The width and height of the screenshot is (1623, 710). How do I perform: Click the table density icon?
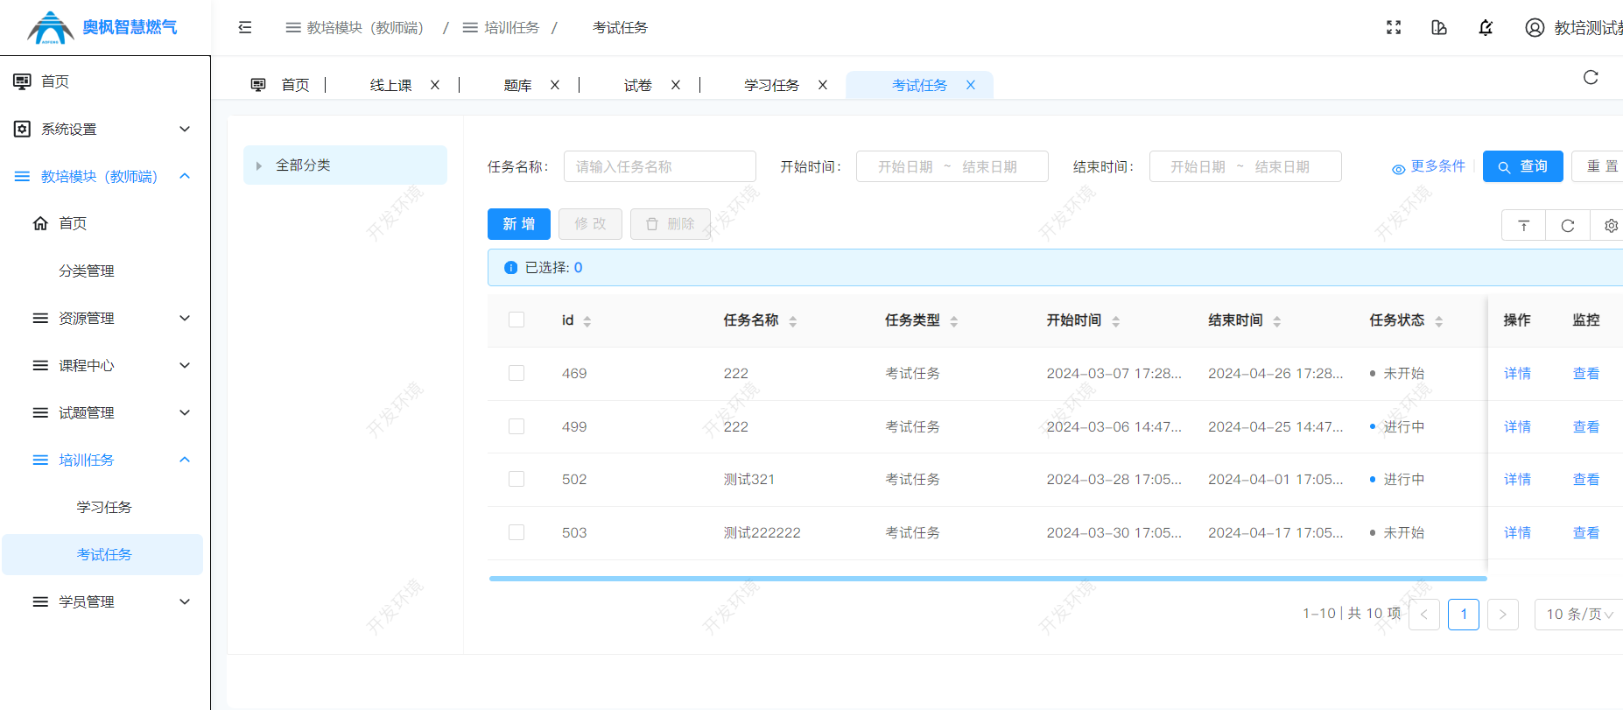[1524, 226]
